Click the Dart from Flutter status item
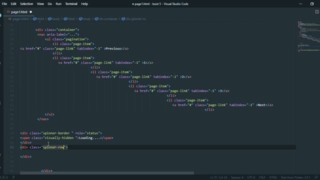320x180 pixels. [295, 177]
